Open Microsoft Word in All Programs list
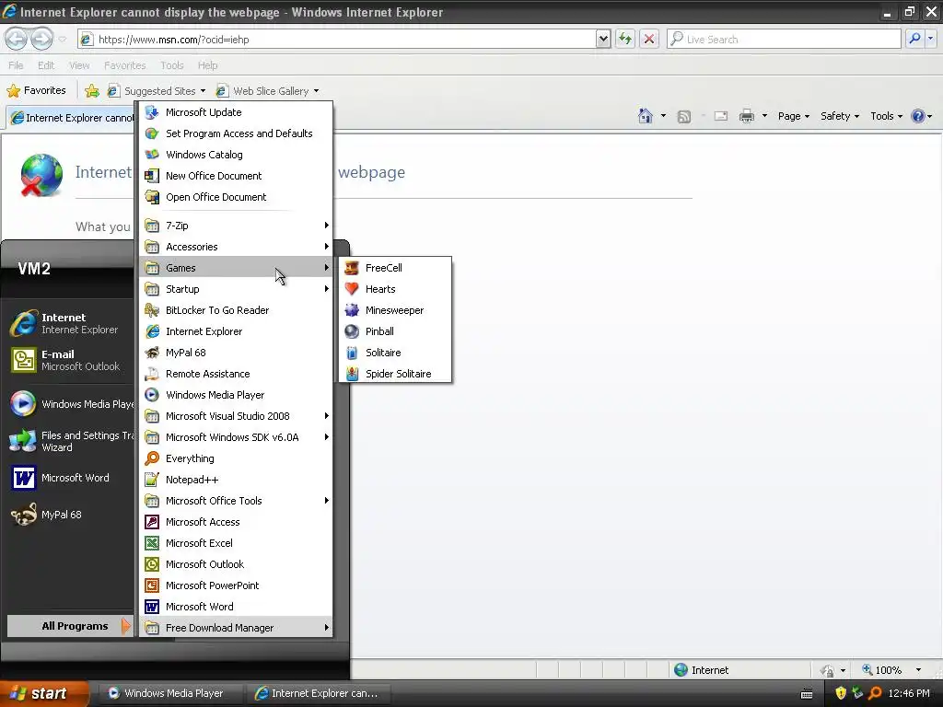The height and width of the screenshot is (707, 943). pyautogui.click(x=236, y=607)
